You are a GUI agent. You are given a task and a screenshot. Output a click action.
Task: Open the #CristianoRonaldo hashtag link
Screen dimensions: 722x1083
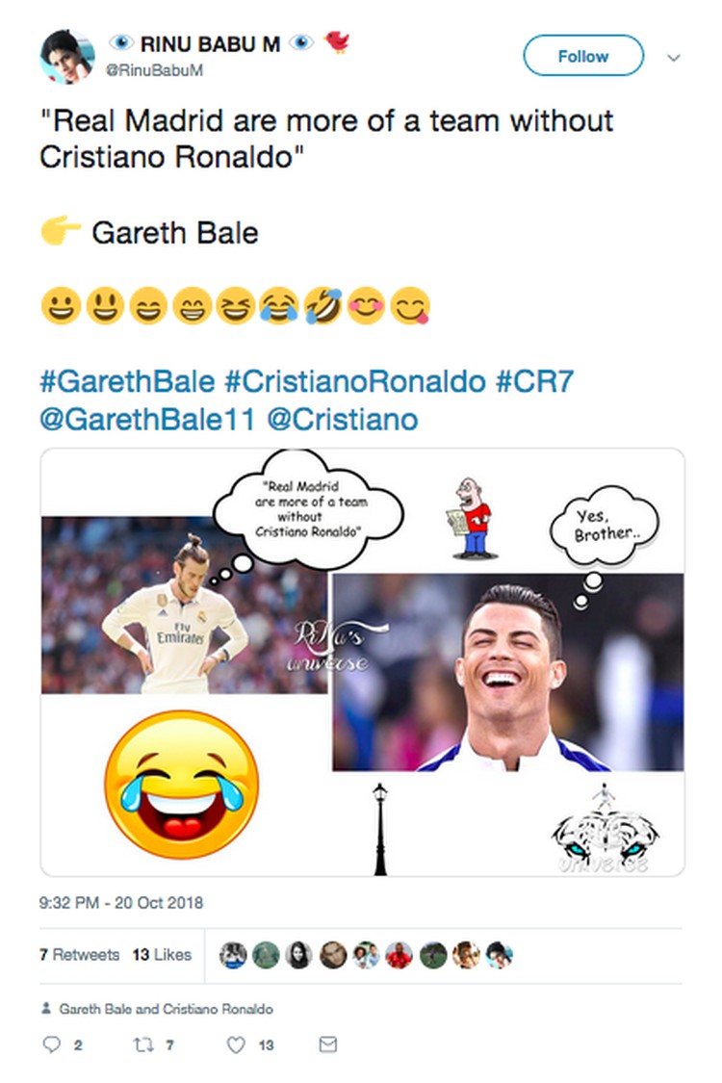355,381
